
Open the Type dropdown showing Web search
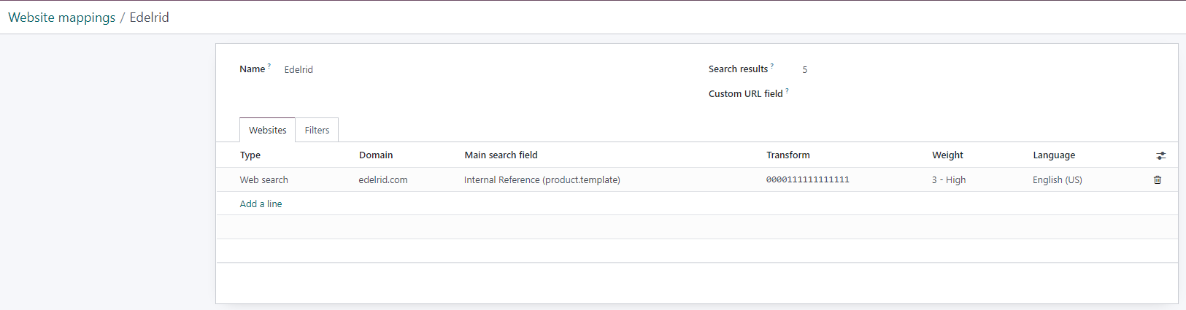pyautogui.click(x=293, y=179)
